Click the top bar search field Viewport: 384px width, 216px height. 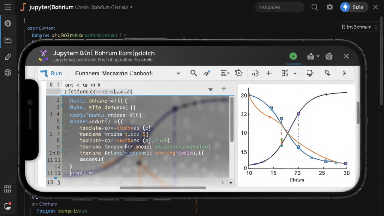(x=280, y=7)
